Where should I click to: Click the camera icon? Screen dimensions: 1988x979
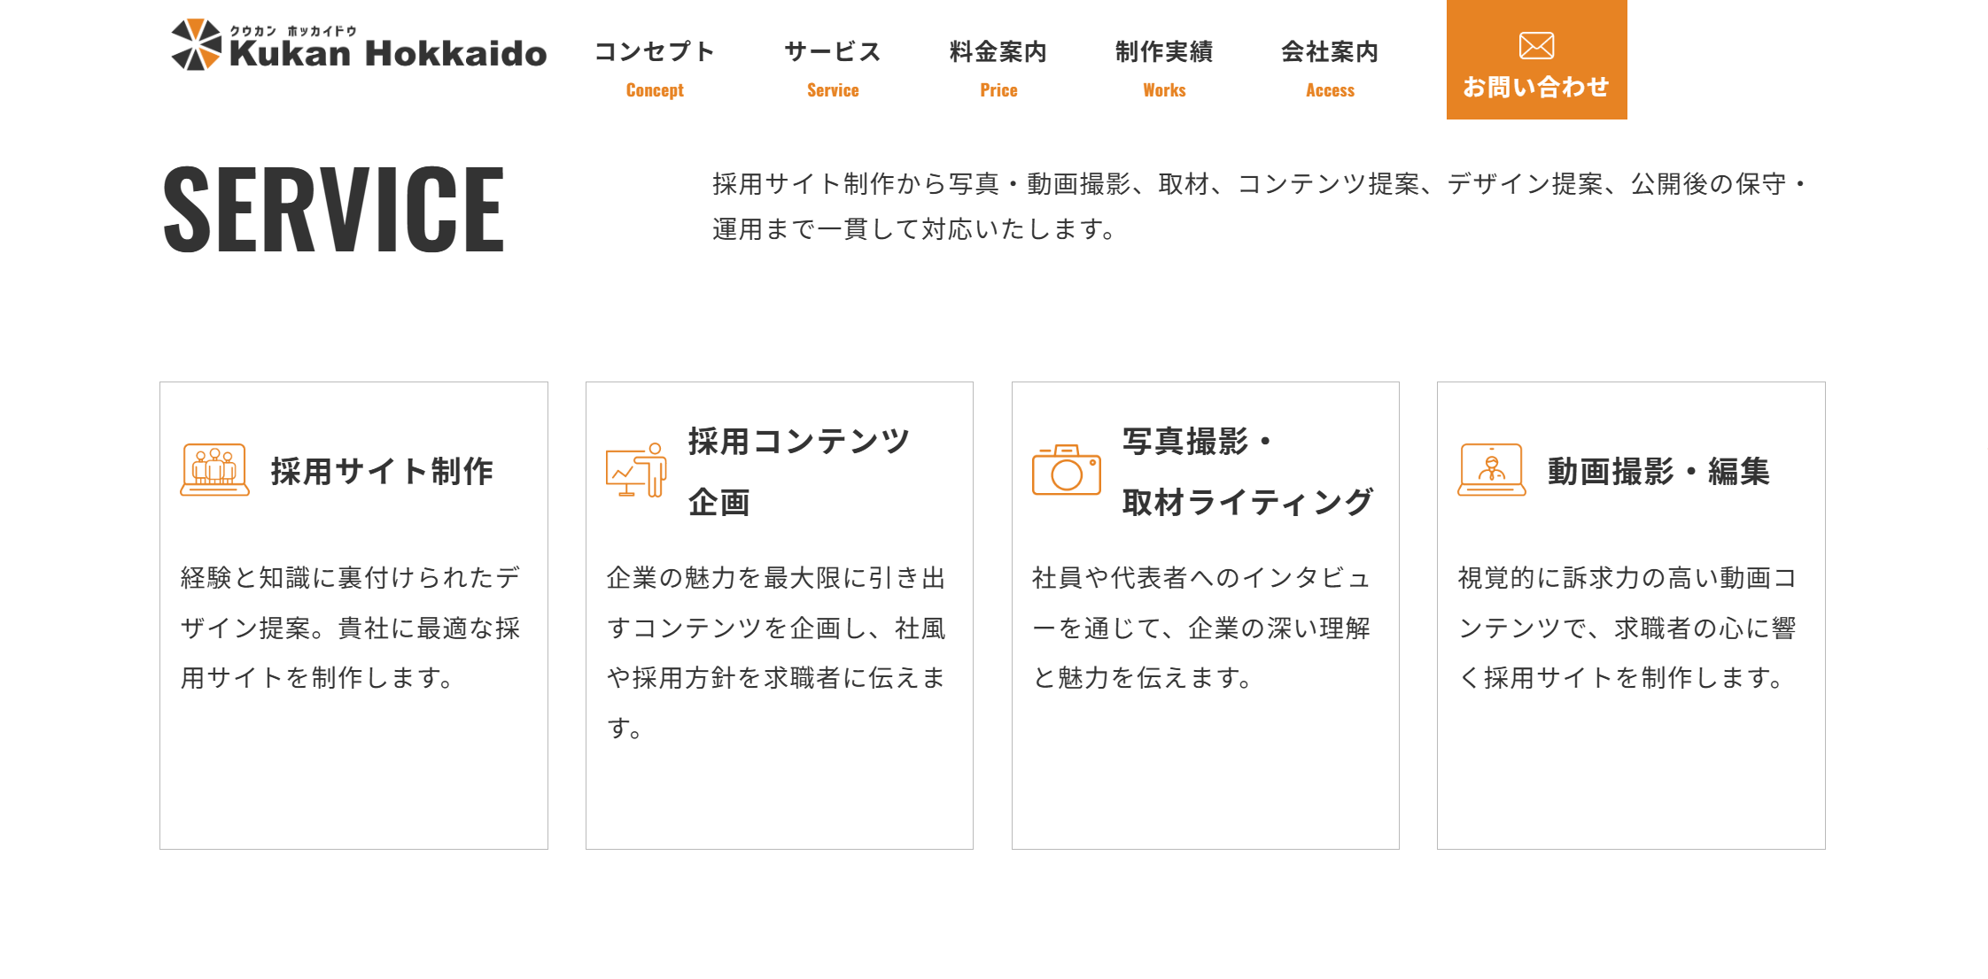(x=1067, y=470)
